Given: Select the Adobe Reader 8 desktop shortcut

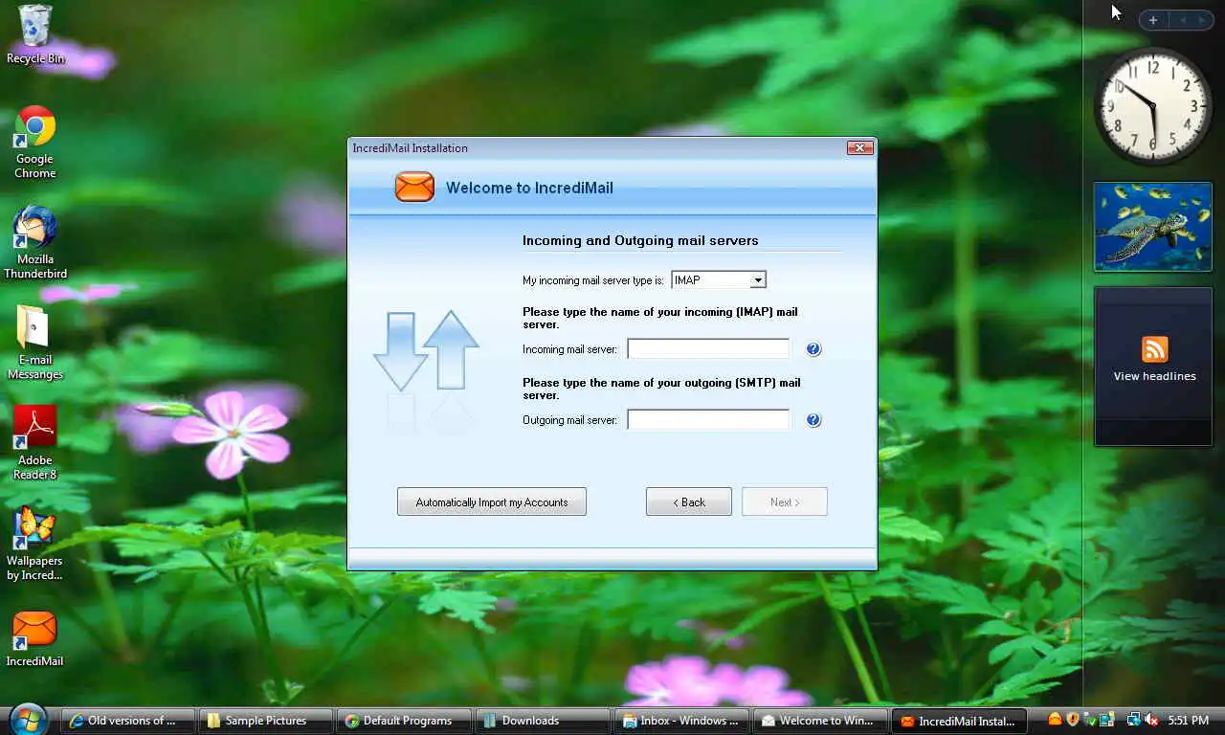Looking at the screenshot, I should (35, 443).
